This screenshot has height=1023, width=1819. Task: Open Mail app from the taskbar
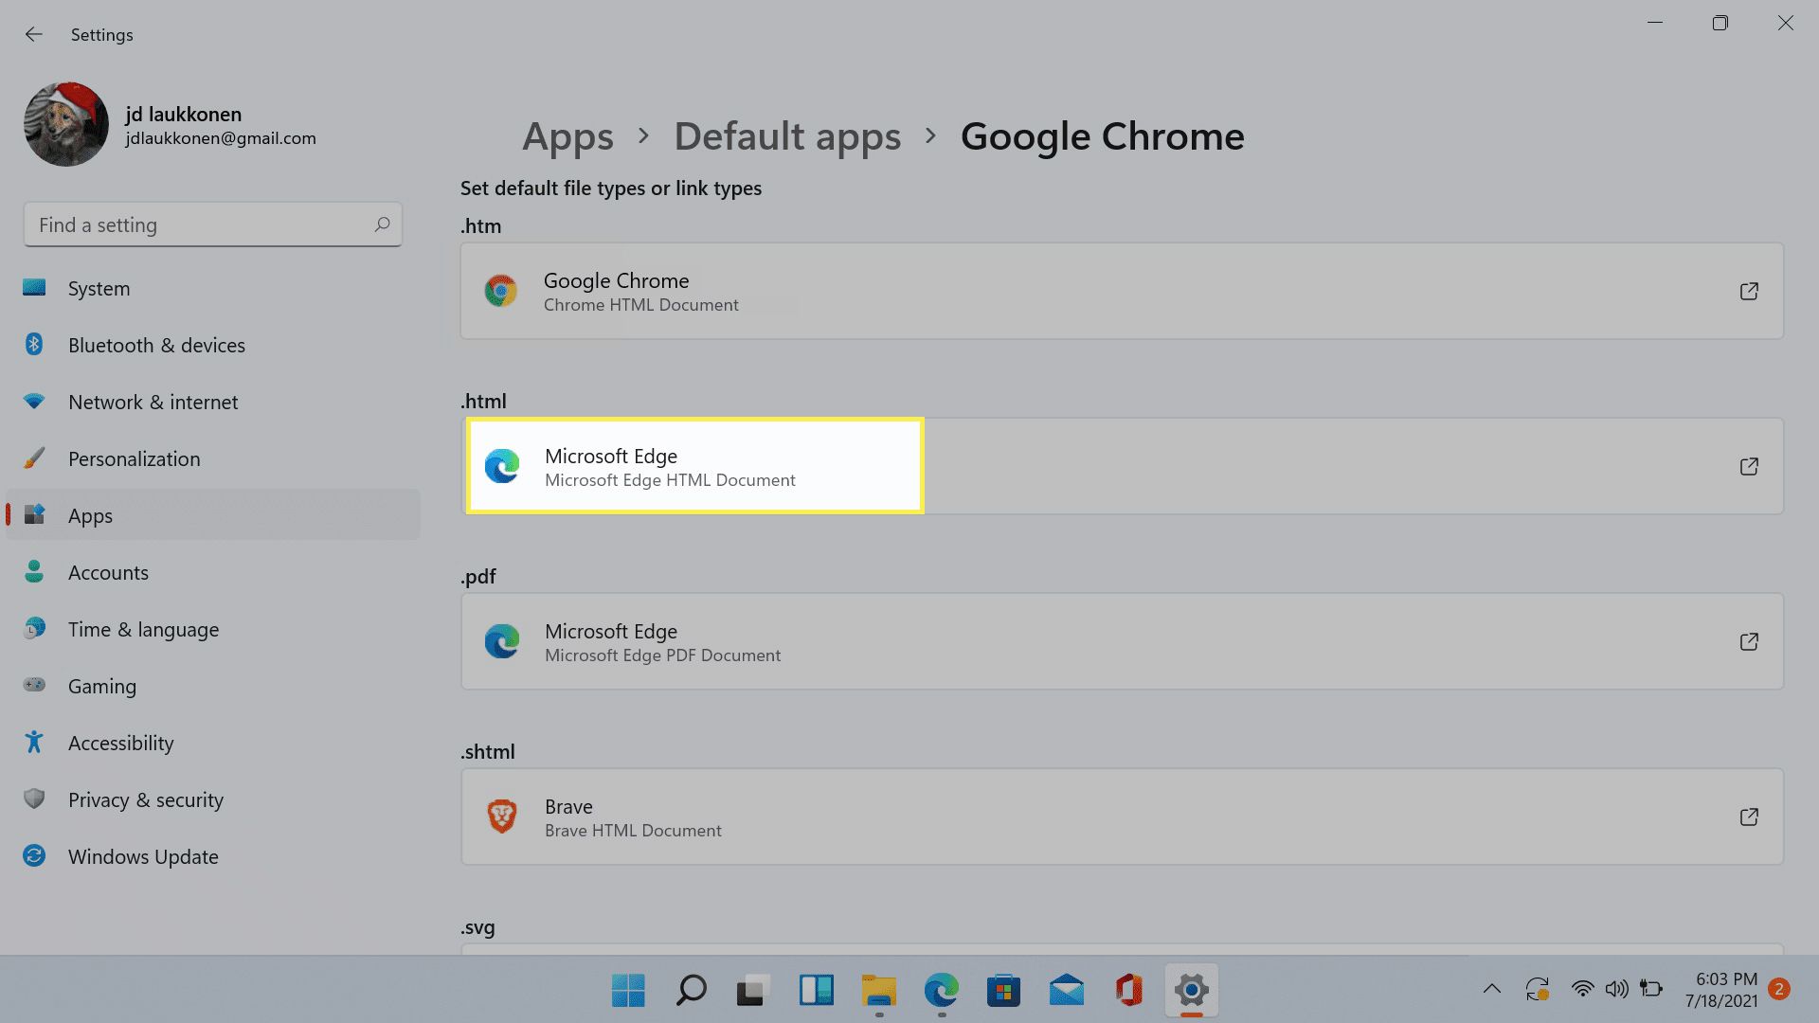1066,990
